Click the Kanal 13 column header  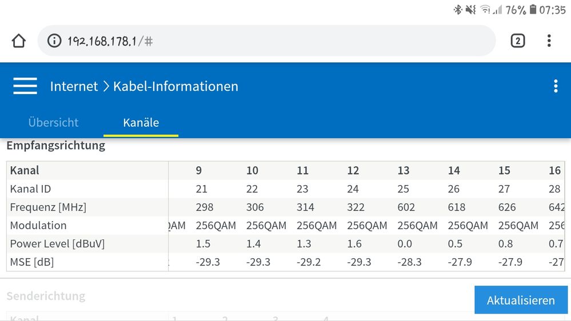404,170
